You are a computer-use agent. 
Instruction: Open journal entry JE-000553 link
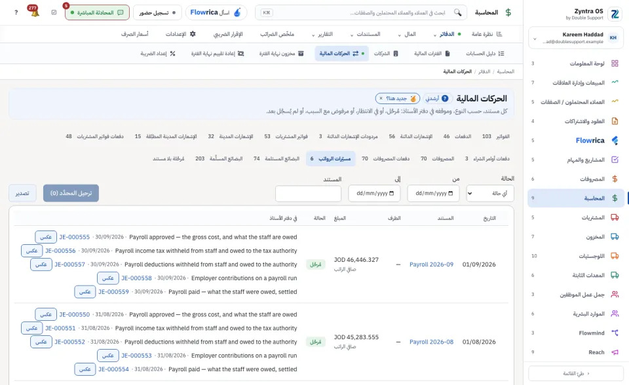(136, 356)
